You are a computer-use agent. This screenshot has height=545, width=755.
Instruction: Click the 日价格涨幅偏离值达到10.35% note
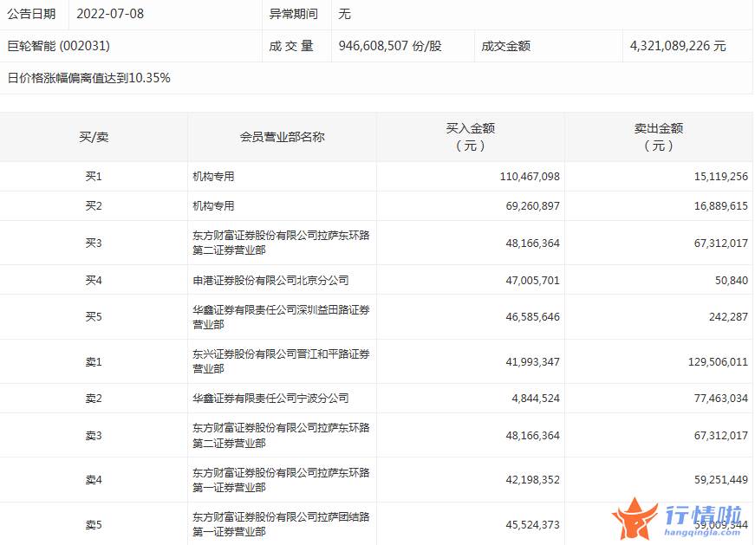[89, 78]
